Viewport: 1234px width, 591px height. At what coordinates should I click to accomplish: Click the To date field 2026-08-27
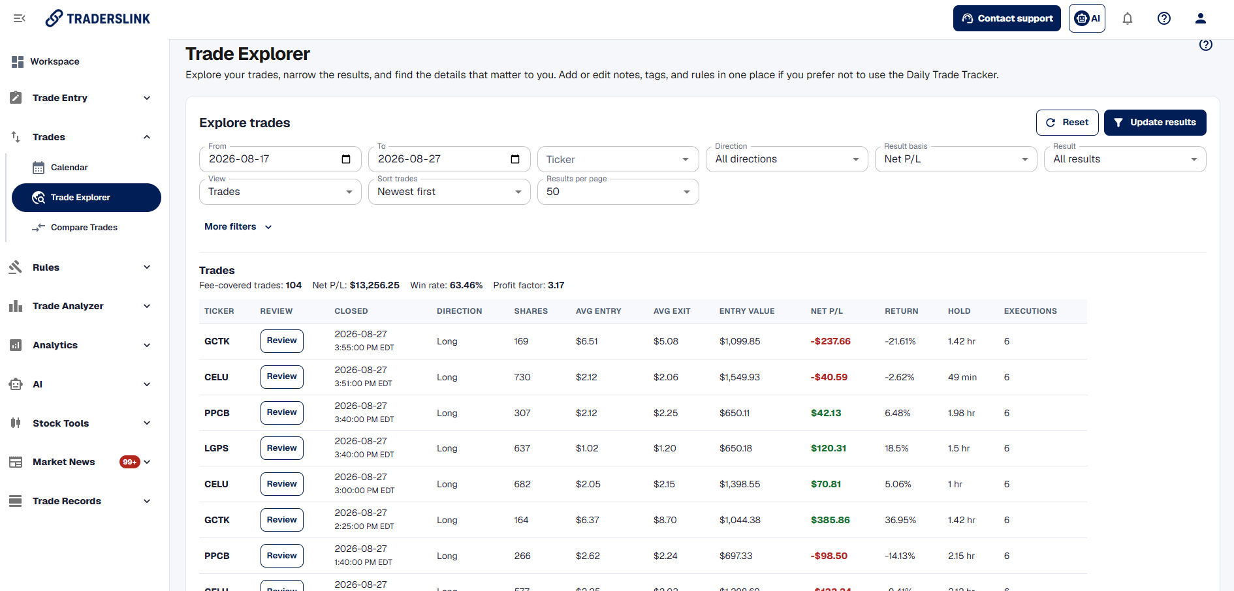click(x=449, y=159)
